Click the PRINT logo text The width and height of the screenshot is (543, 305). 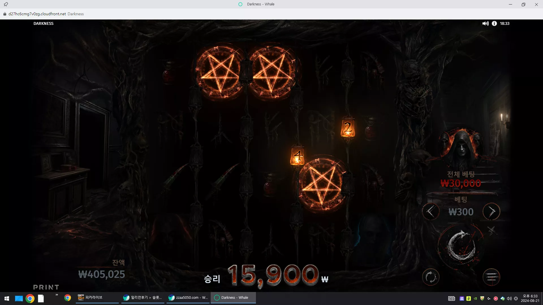point(46,287)
